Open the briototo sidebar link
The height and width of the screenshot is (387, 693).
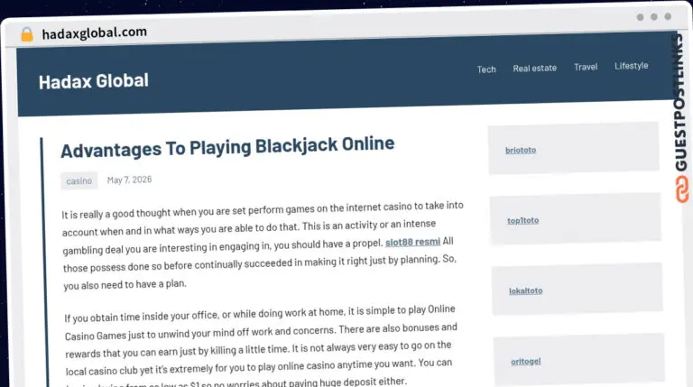click(521, 151)
